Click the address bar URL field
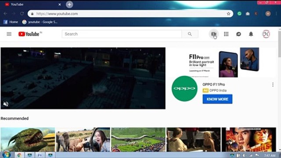This screenshot has width=281, height=158. click(130, 14)
